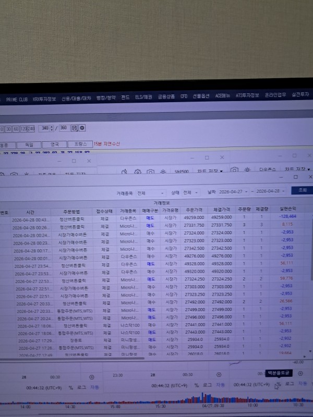The height and width of the screenshot is (417, 313).
Task: Toggle 자동 scale in S&P500 chart footer
Action: tap(220, 385)
